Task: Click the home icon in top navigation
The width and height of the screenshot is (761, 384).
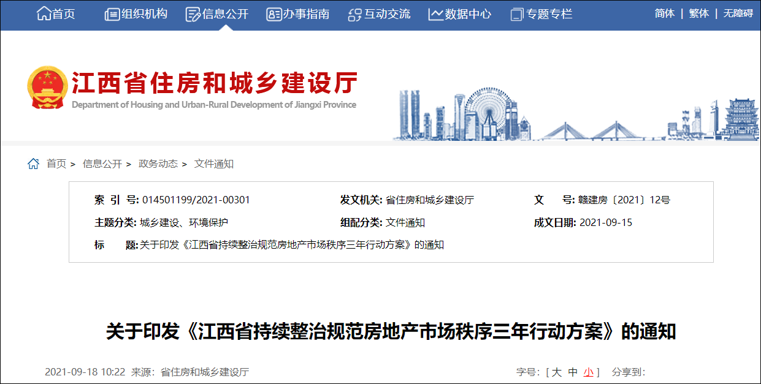Action: (x=44, y=13)
